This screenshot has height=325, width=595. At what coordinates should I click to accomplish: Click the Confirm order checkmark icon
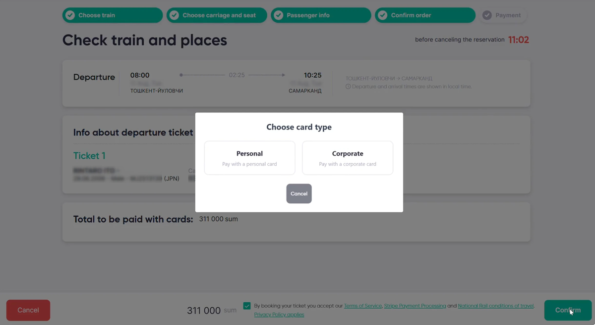pos(383,15)
